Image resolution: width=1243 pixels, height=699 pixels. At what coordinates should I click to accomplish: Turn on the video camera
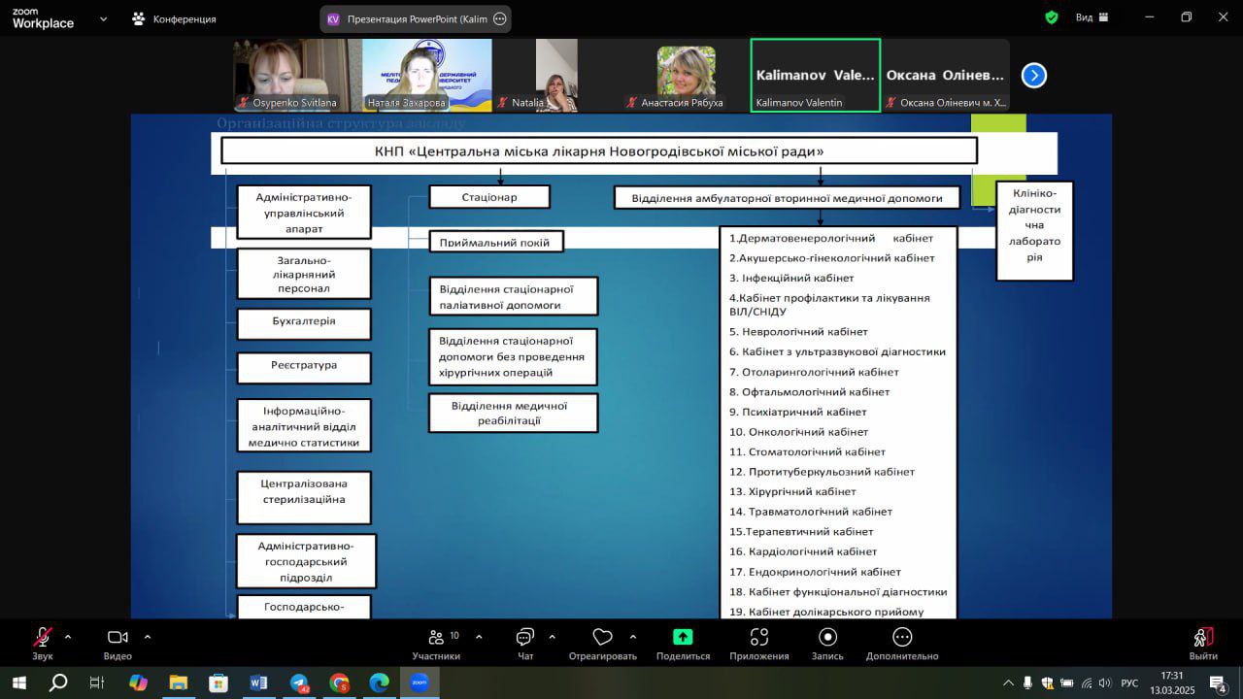pos(118,638)
